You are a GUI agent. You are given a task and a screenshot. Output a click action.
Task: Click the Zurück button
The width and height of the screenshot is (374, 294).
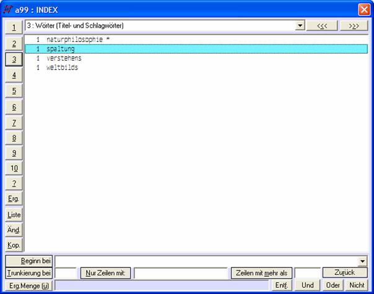(345, 272)
